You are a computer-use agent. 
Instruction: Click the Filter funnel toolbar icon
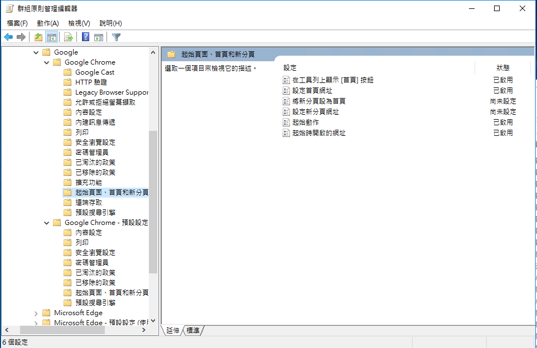pos(116,37)
